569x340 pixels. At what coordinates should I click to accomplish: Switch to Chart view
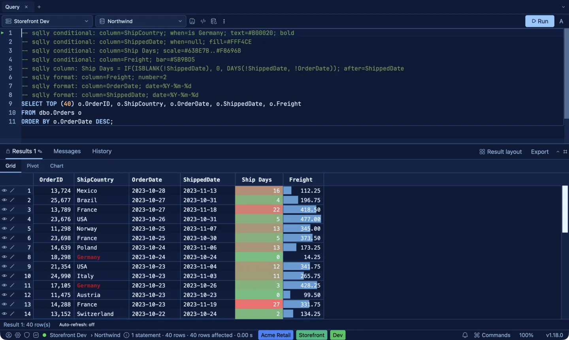coord(57,166)
